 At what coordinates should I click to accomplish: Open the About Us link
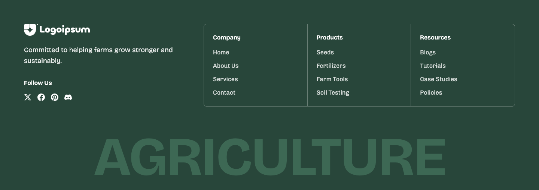coord(226,66)
